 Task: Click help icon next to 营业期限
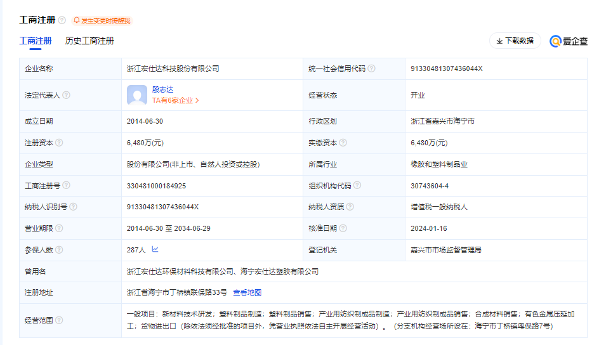[x=59, y=228]
